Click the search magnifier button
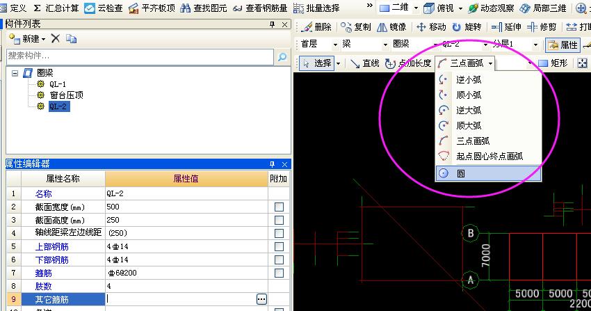The width and height of the screenshot is (591, 311). coord(282,56)
